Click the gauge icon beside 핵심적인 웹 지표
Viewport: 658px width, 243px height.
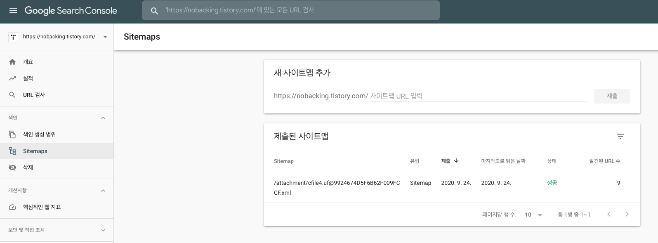[x=12, y=207]
